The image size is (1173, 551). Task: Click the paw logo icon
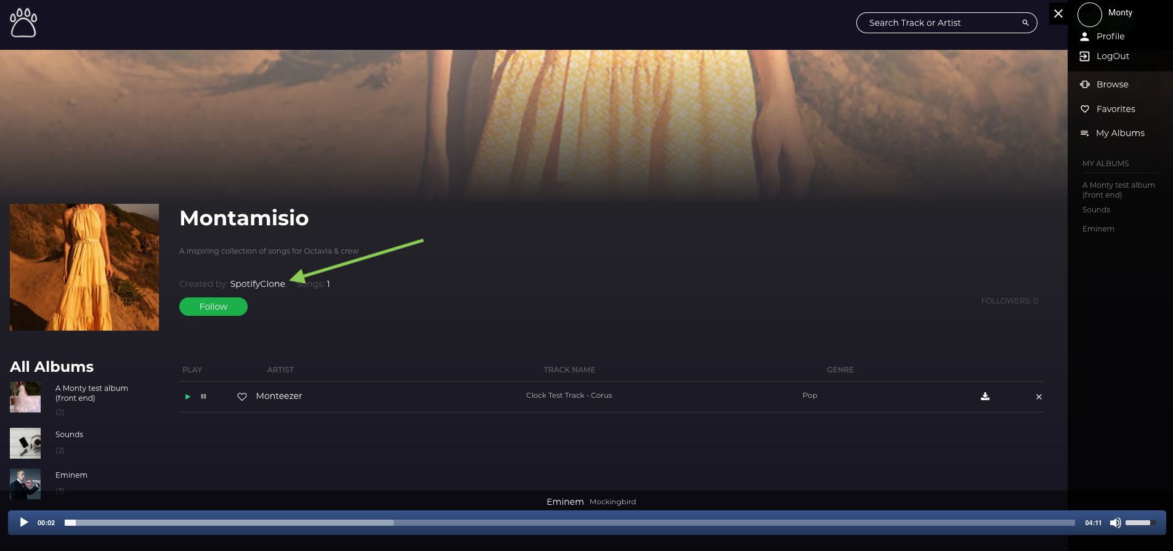click(x=23, y=23)
